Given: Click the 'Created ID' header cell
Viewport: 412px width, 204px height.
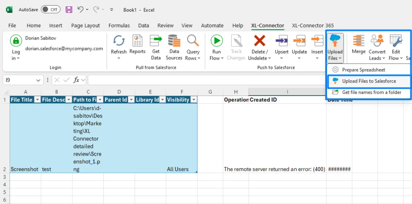Looking at the screenshot, I should coord(287,100).
